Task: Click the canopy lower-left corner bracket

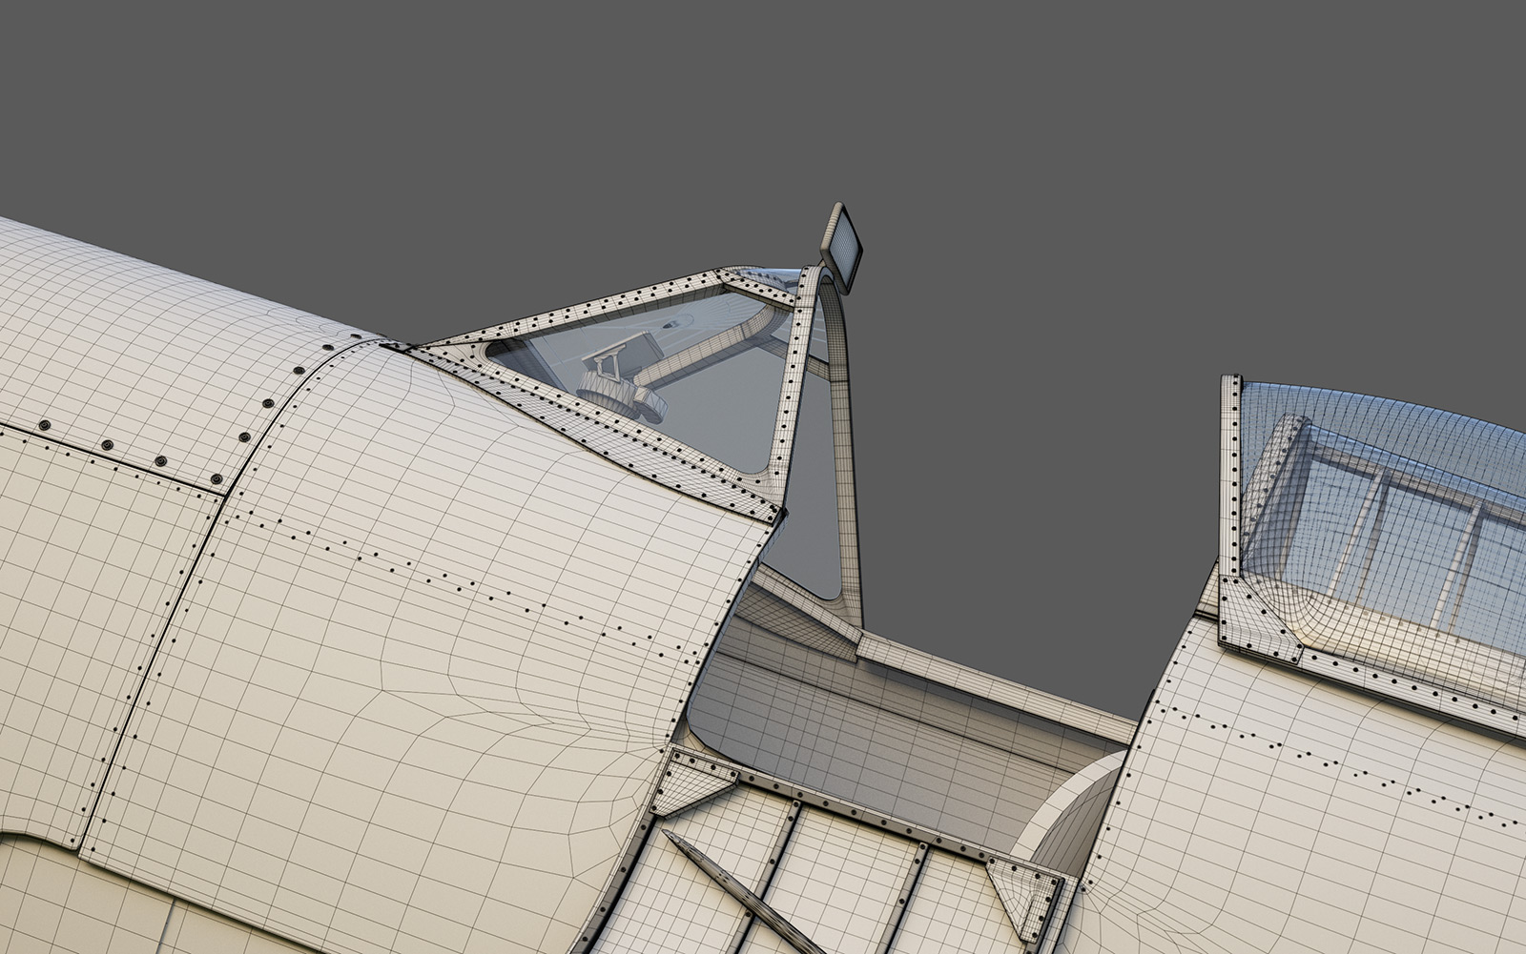Action: (1257, 621)
